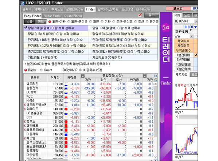This screenshot has width=218, height=161.
Task: Open the 프리미엄 tab
Action: [x=127, y=9]
